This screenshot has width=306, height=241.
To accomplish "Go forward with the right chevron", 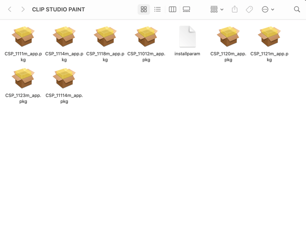I will point(23,9).
